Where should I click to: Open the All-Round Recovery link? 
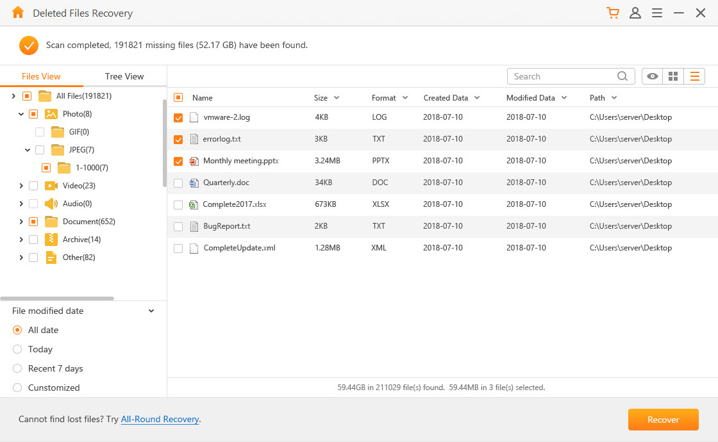pyautogui.click(x=160, y=419)
